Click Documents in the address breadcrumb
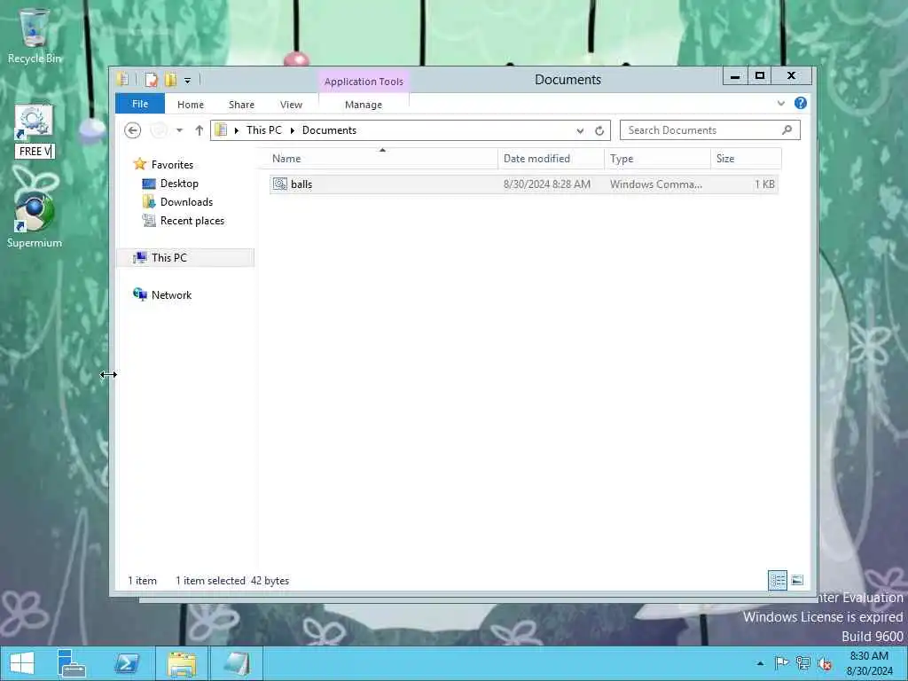This screenshot has height=681, width=908. pyautogui.click(x=329, y=130)
